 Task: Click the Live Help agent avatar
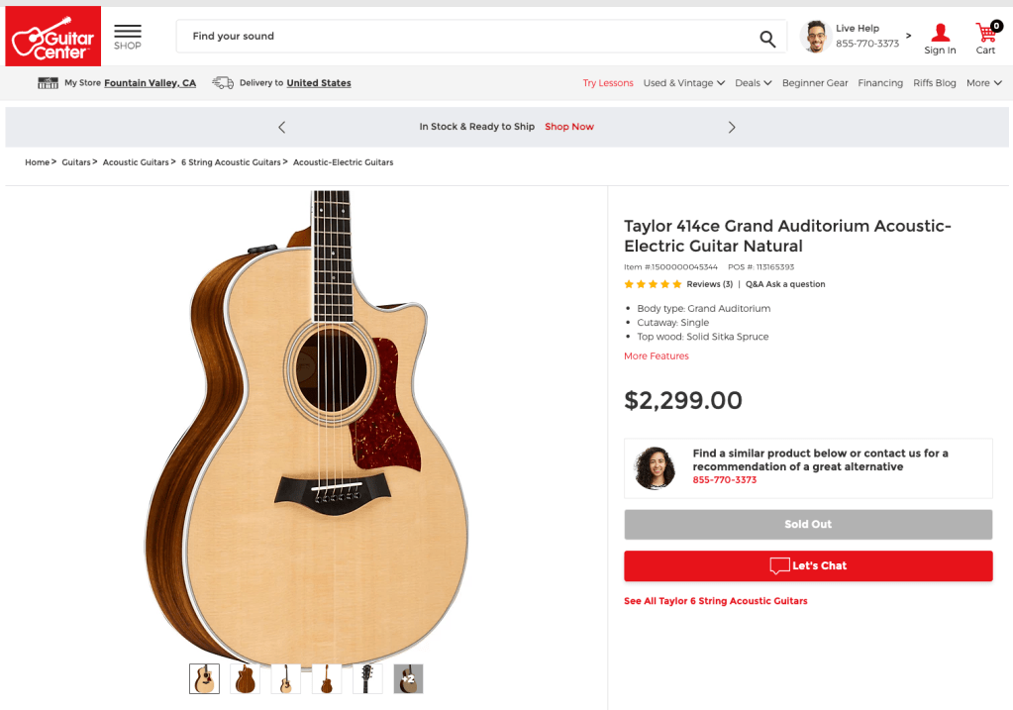[816, 37]
